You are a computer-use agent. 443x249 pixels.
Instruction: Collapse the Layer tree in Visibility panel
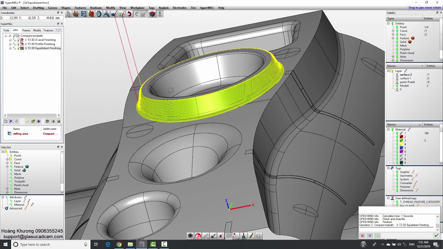[x=388, y=71]
